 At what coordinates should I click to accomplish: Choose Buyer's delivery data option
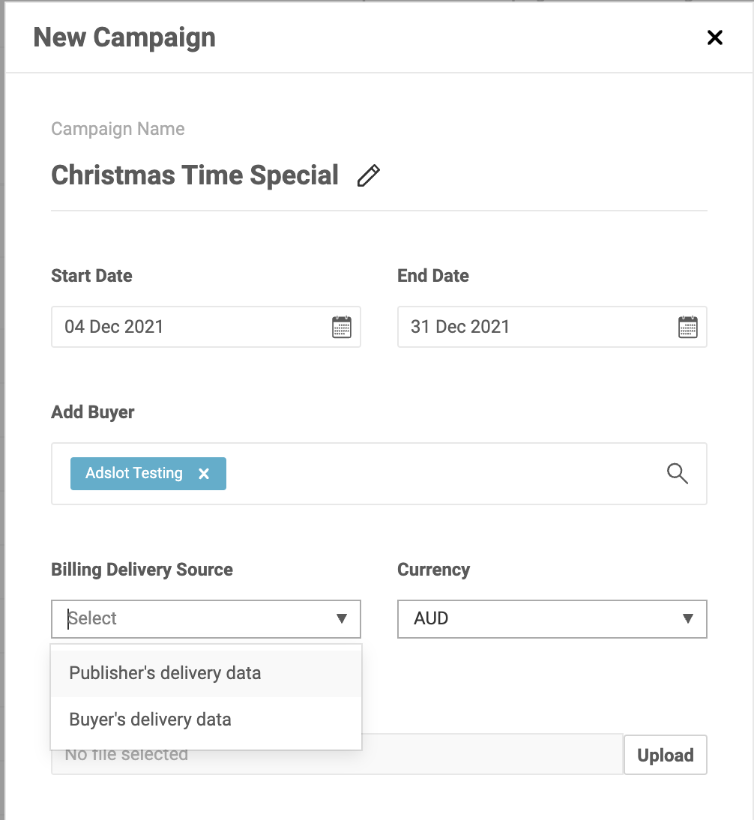click(206, 720)
